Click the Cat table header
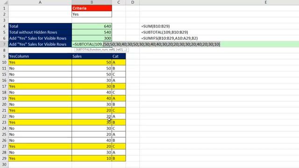Image resolution: width=299 pixels, height=168 pixels. [119, 56]
